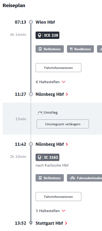The image size is (102, 231).
Task: Open Nürnberg Hbf departure station details
Action: point(52,144)
